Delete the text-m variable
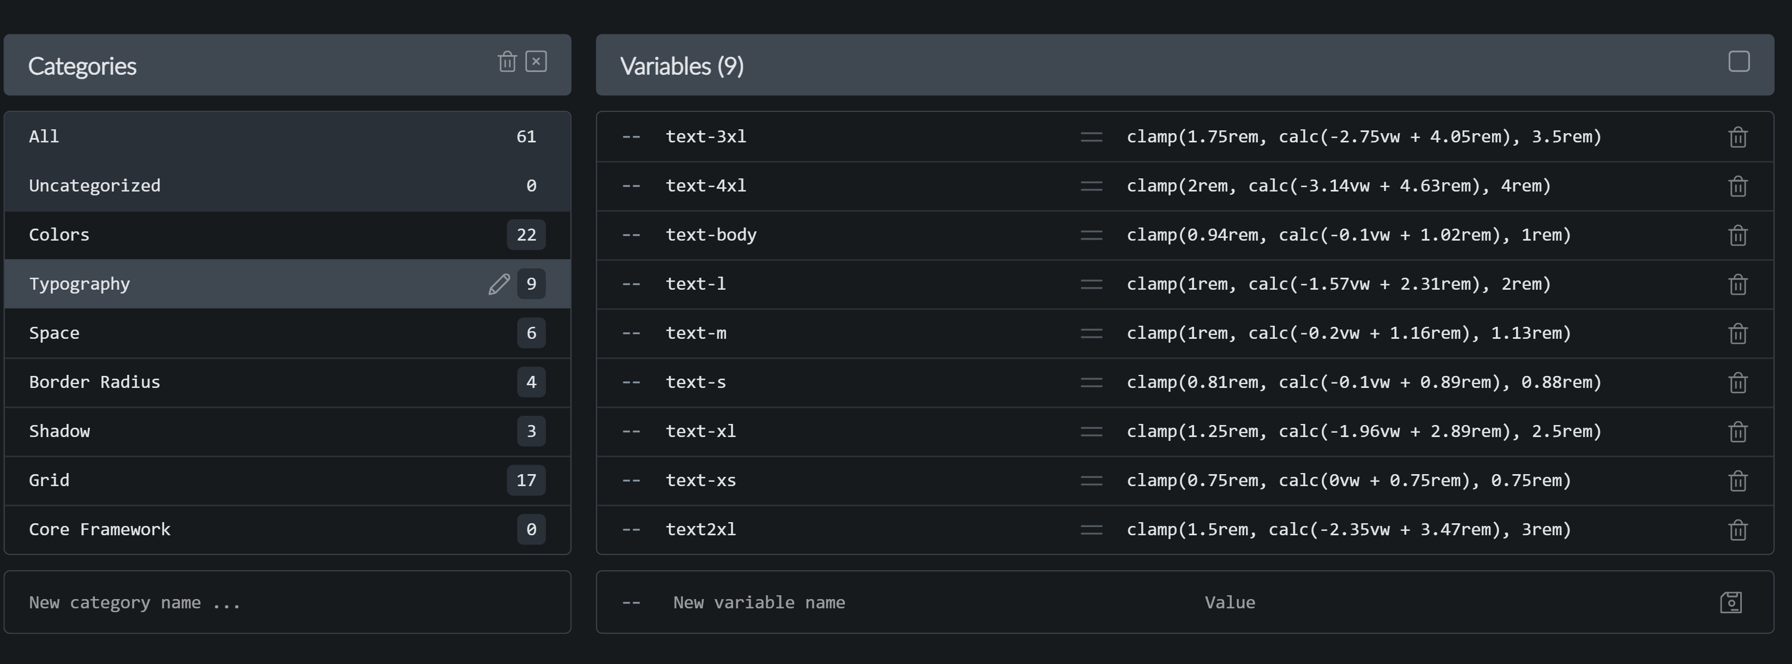 pyautogui.click(x=1738, y=333)
